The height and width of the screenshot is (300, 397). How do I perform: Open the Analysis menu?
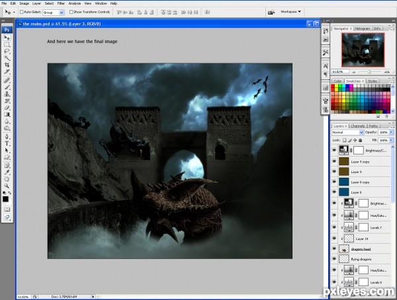[74, 3]
